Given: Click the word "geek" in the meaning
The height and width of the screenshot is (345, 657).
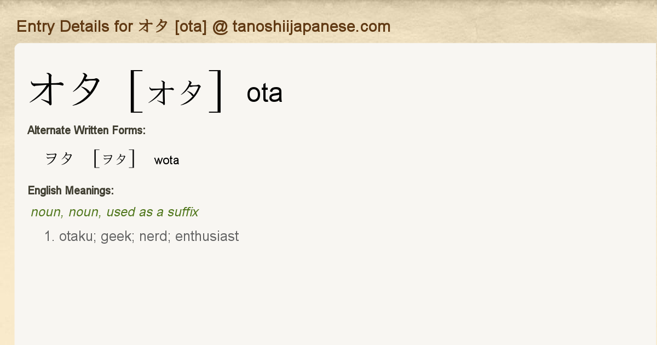Looking at the screenshot, I should [117, 237].
